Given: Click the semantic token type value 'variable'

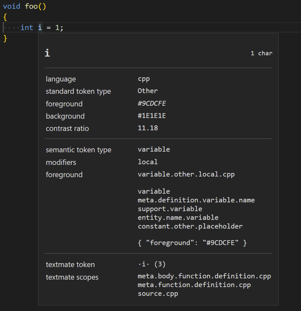Looking at the screenshot, I should click(x=154, y=149).
